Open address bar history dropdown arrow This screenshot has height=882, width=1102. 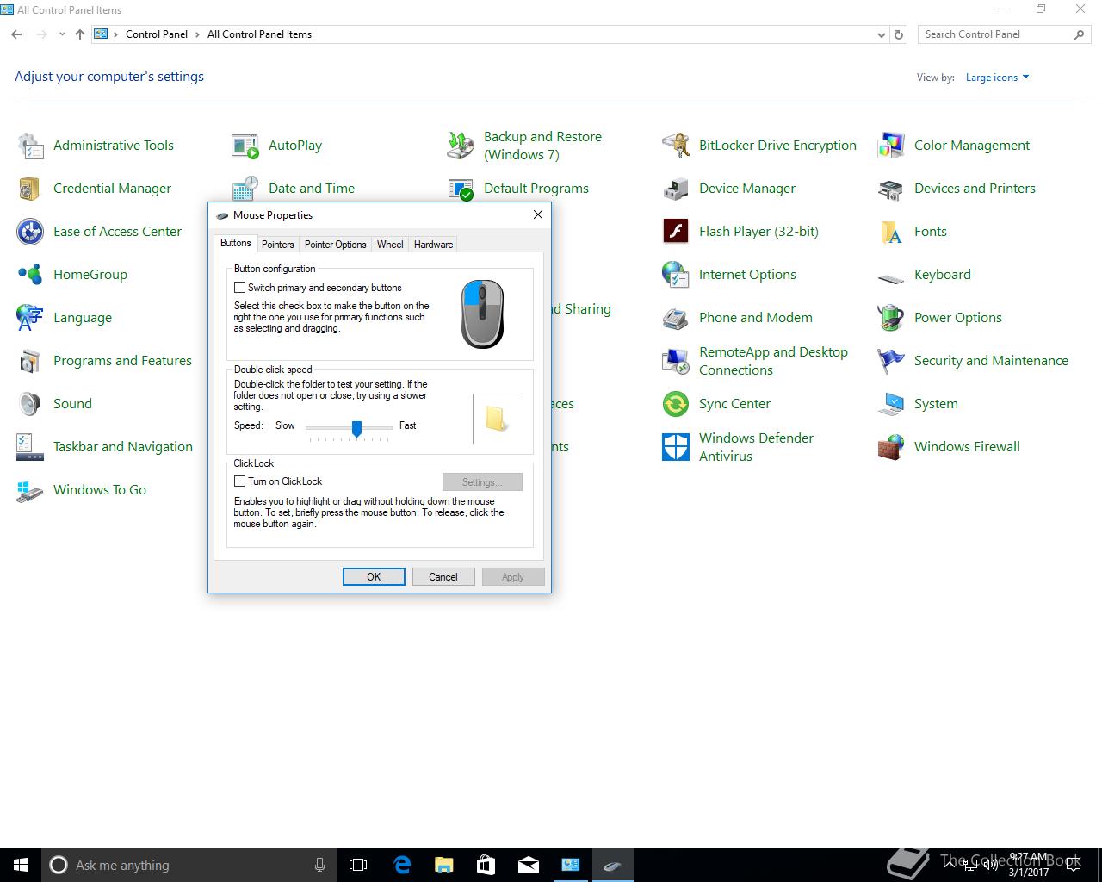[x=881, y=35]
